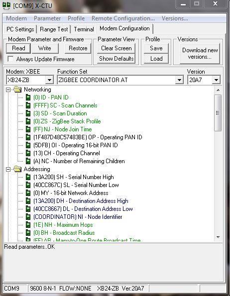The width and height of the screenshot is (230, 296).
Task: Click 'XB24-ZB Ver:20A7' in the status bar
Action: pos(120,289)
